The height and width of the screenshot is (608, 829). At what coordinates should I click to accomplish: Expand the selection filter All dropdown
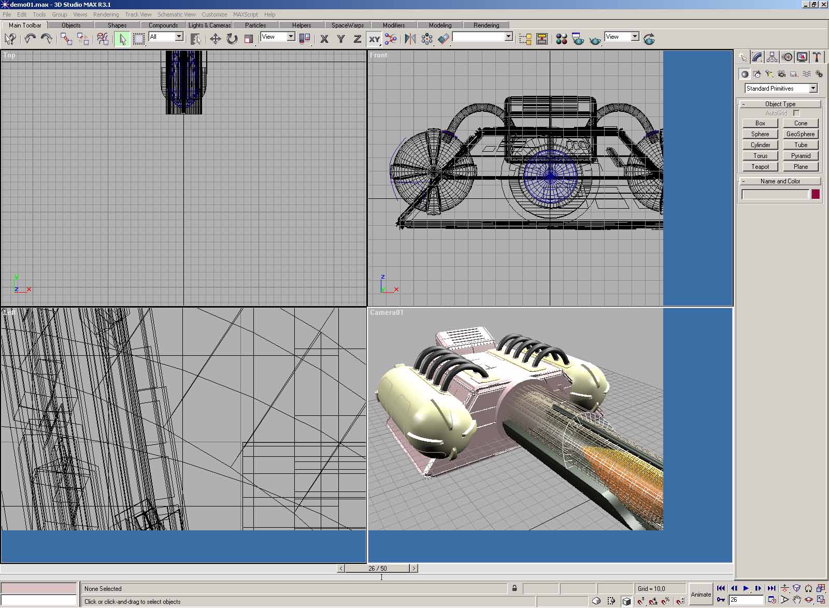tap(179, 37)
